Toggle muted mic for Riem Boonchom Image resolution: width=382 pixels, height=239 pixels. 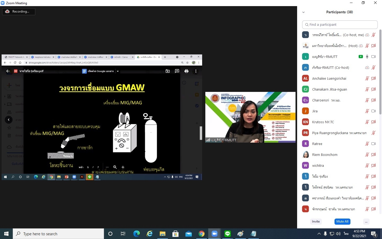point(367,155)
